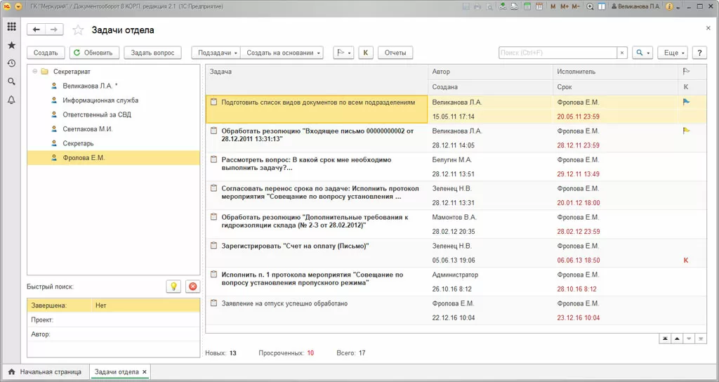Open notifications bell in sidebar
Image resolution: width=719 pixels, height=382 pixels.
(x=11, y=100)
